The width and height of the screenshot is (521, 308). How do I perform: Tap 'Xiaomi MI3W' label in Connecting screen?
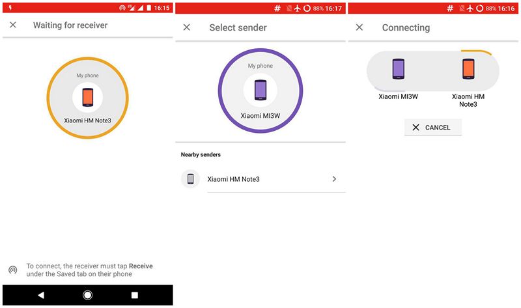(x=399, y=96)
